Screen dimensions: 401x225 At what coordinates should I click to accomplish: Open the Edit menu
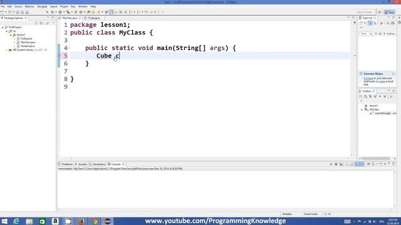(x=9, y=6)
